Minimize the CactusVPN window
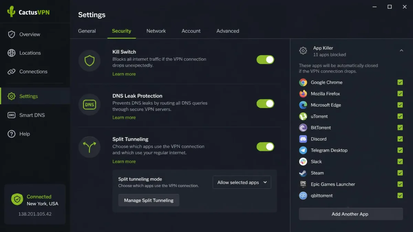 tap(374, 7)
